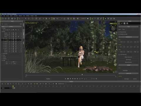Click the New Project toolbar icon
The image size is (141, 106).
pos(3,19)
